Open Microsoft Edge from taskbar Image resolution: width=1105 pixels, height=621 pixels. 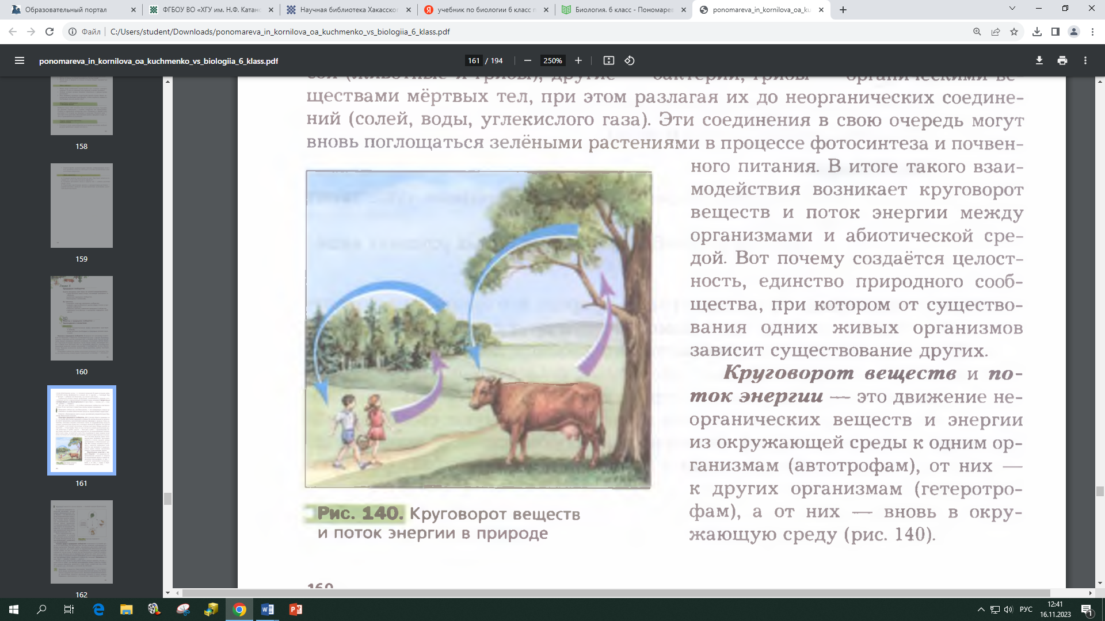click(98, 609)
